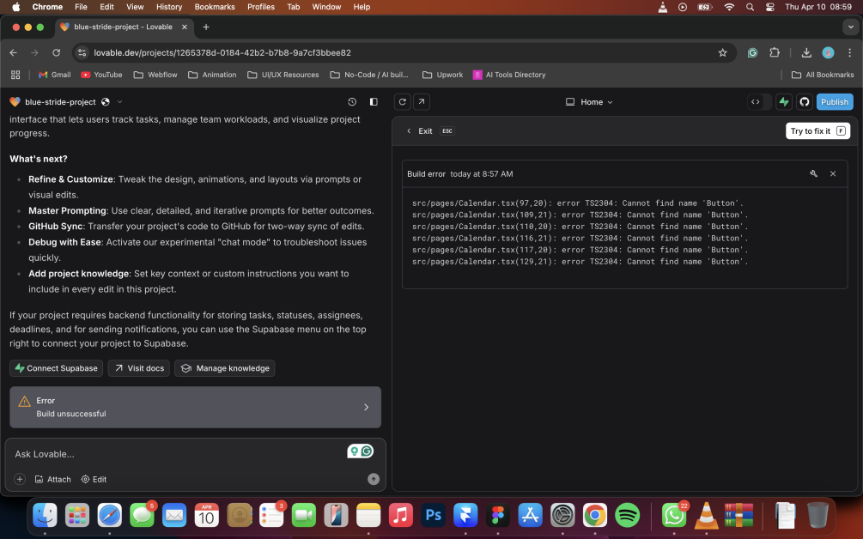Image resolution: width=863 pixels, height=539 pixels.
Task: Open version history clock icon
Action: (352, 102)
